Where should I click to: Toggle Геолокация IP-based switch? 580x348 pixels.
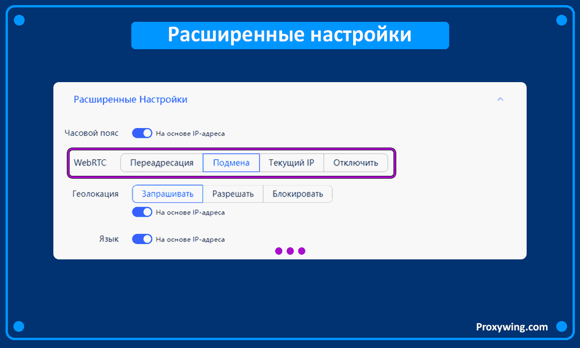142,212
